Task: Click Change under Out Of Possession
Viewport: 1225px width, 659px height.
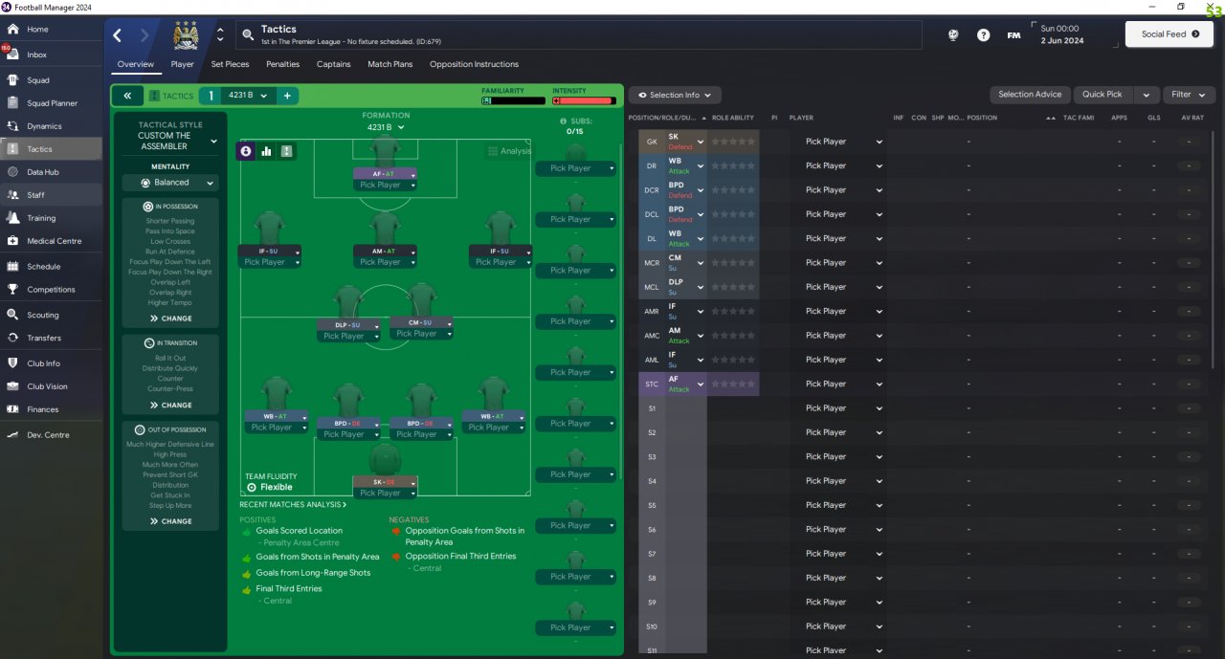Action: tap(170, 521)
